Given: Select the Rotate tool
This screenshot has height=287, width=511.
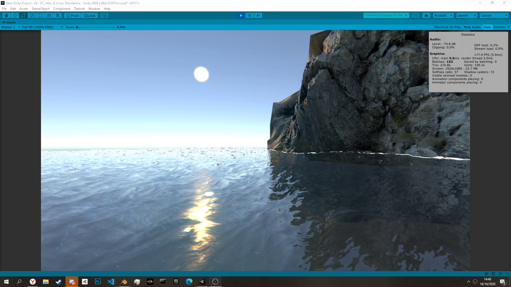Looking at the screenshot, I should click(23, 15).
